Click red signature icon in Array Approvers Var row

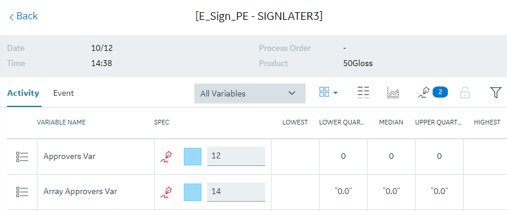point(166,192)
